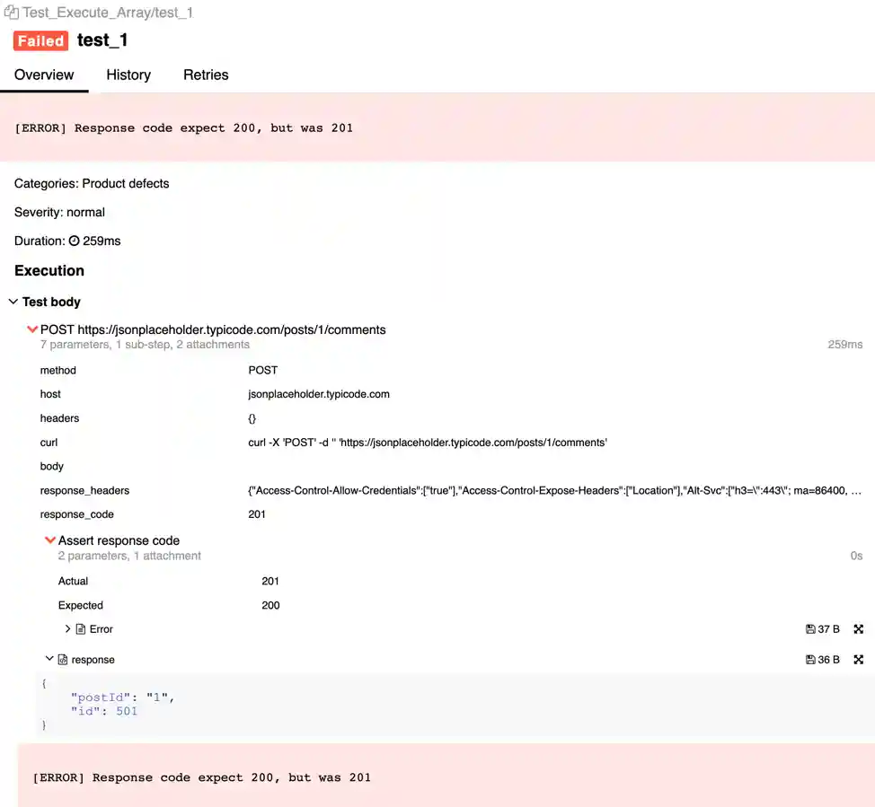Click the clock icon next to Duration
The image size is (875, 807).
click(73, 241)
